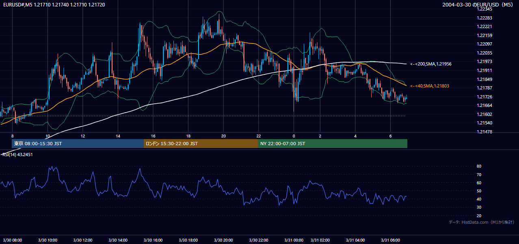Click price axis label 1.21726
Image resolution: width=519 pixels, height=244 pixels.
485,97
